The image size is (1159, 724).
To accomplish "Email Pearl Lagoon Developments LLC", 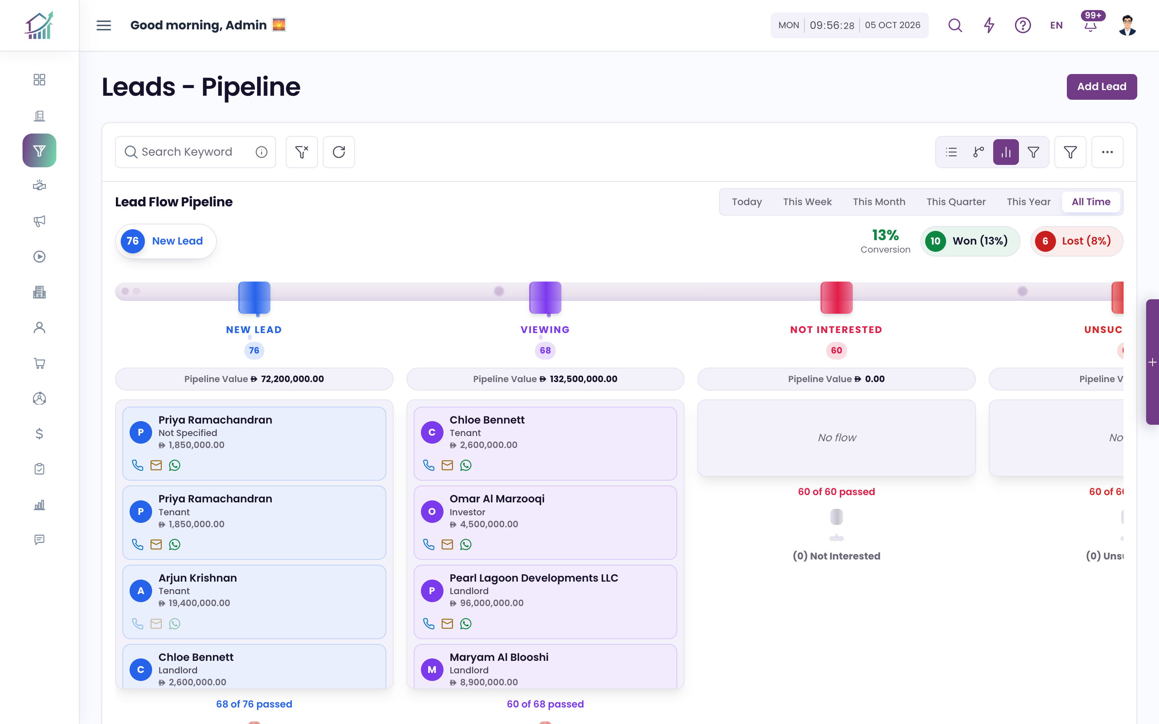I will tap(447, 623).
